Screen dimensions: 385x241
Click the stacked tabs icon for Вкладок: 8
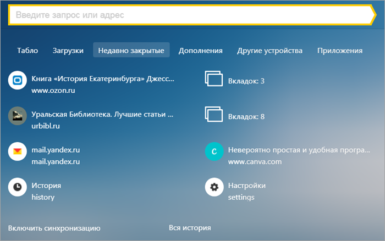tap(214, 114)
